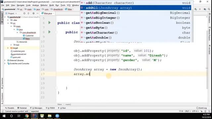This screenshot has height=119, width=212.
Task: Choose getAsDouble() completion item
Action: (x=135, y=37)
